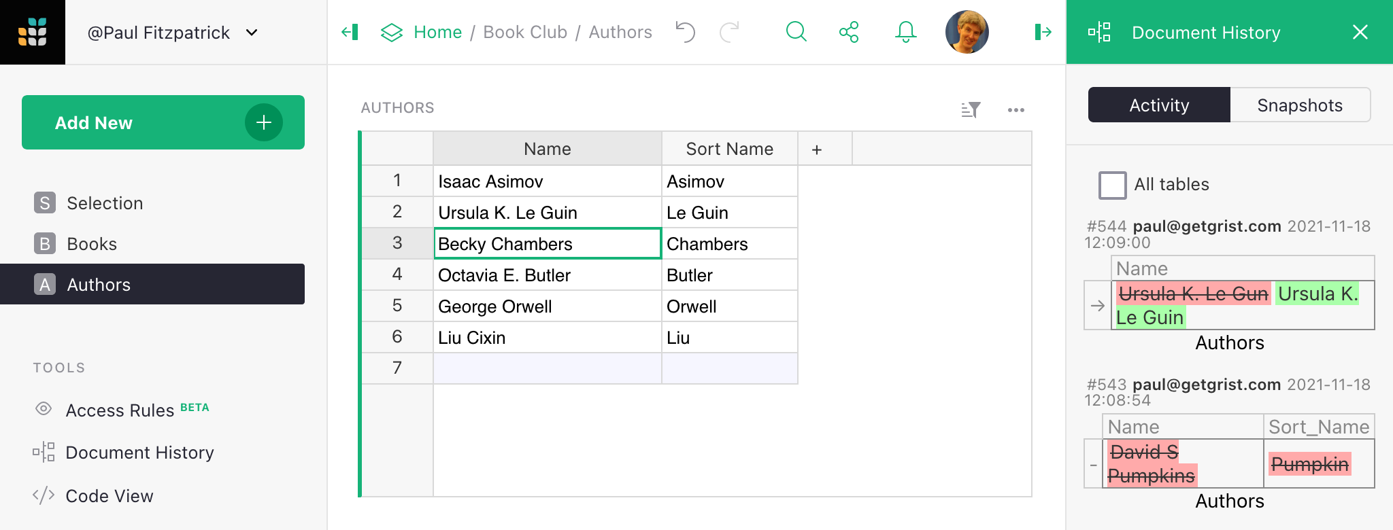The width and height of the screenshot is (1393, 530).
Task: Click the Authors label under entry #543
Action: point(1230,501)
